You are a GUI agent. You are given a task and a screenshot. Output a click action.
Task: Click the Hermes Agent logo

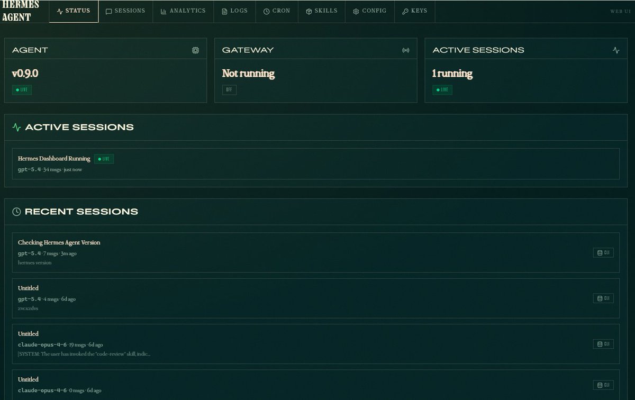point(21,11)
